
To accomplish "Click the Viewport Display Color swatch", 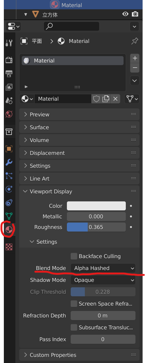I will coord(96,206).
